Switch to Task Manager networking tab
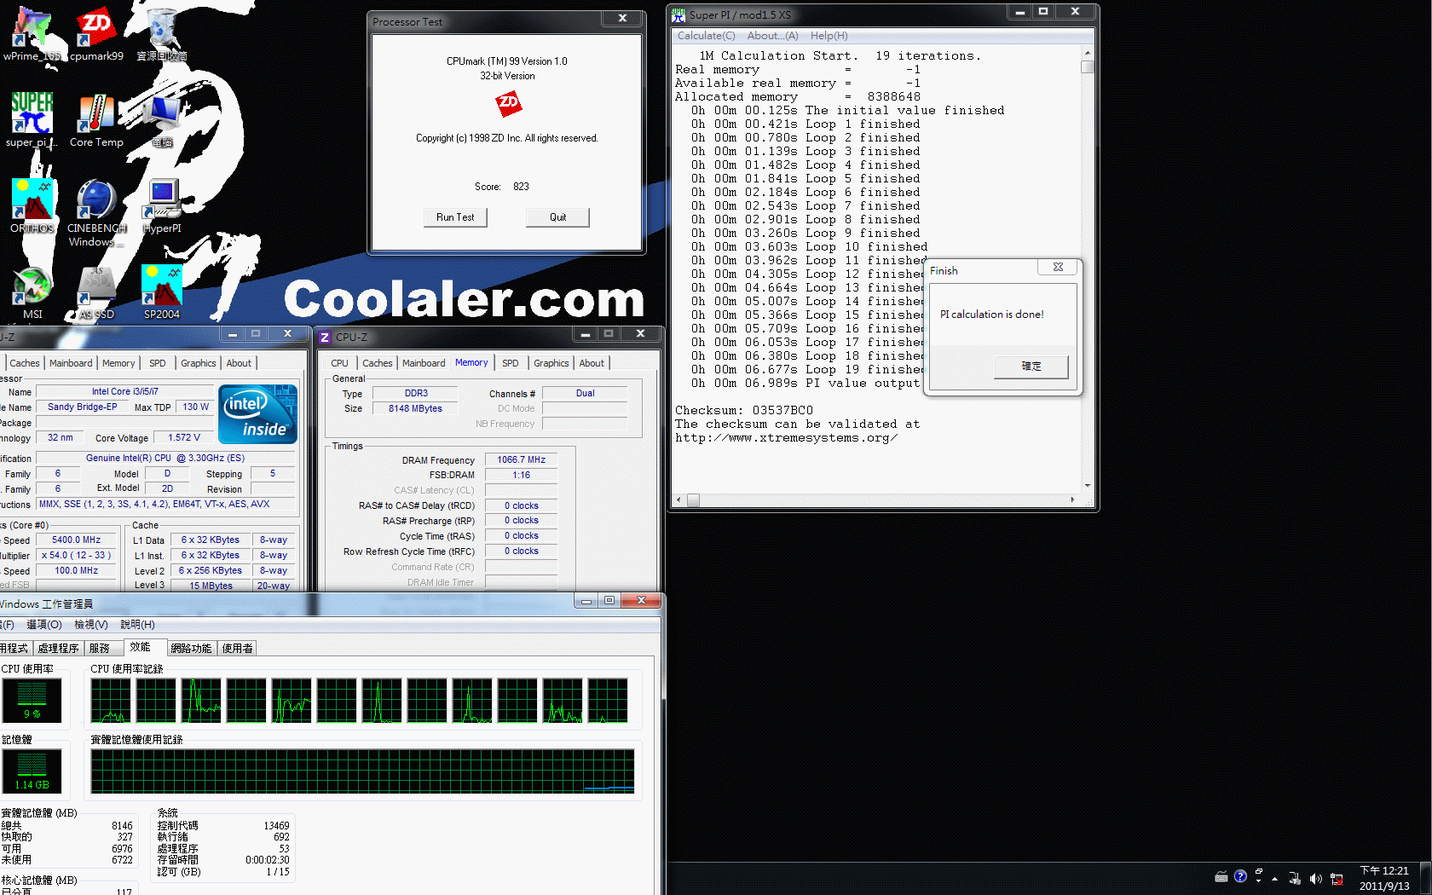The width and height of the screenshot is (1432, 895). click(191, 649)
